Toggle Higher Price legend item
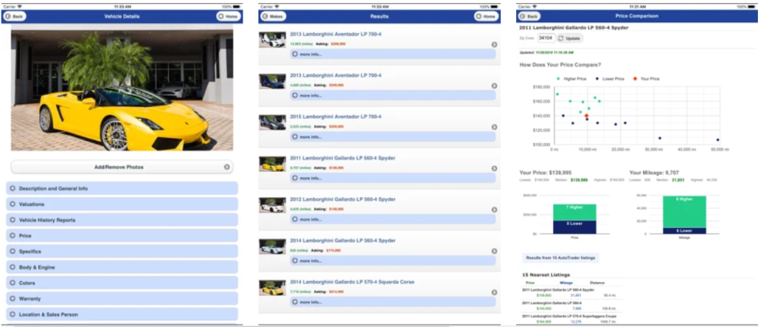This screenshot has width=761, height=327. (x=570, y=78)
